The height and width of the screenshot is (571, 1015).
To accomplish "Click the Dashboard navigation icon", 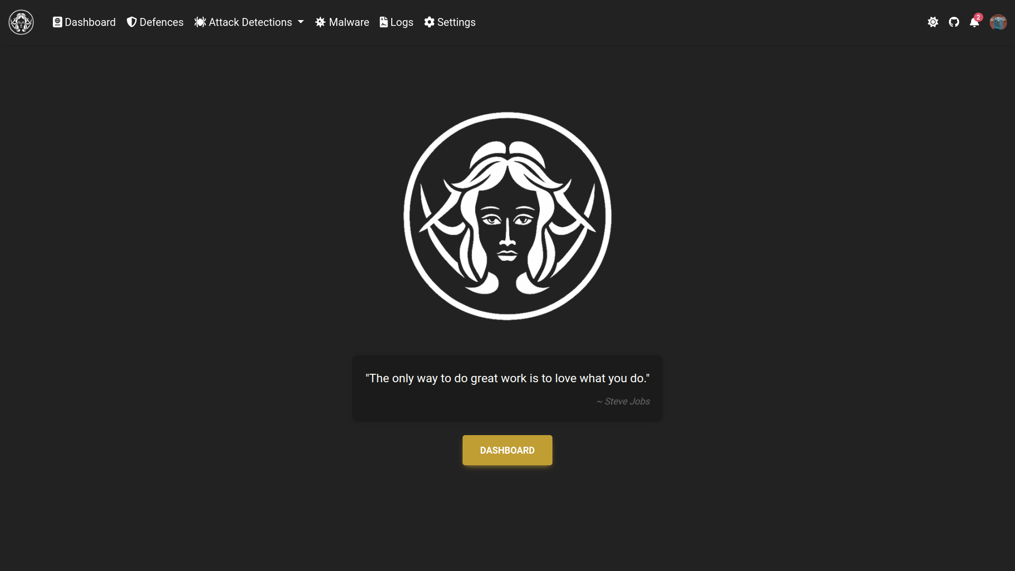I will tap(57, 22).
